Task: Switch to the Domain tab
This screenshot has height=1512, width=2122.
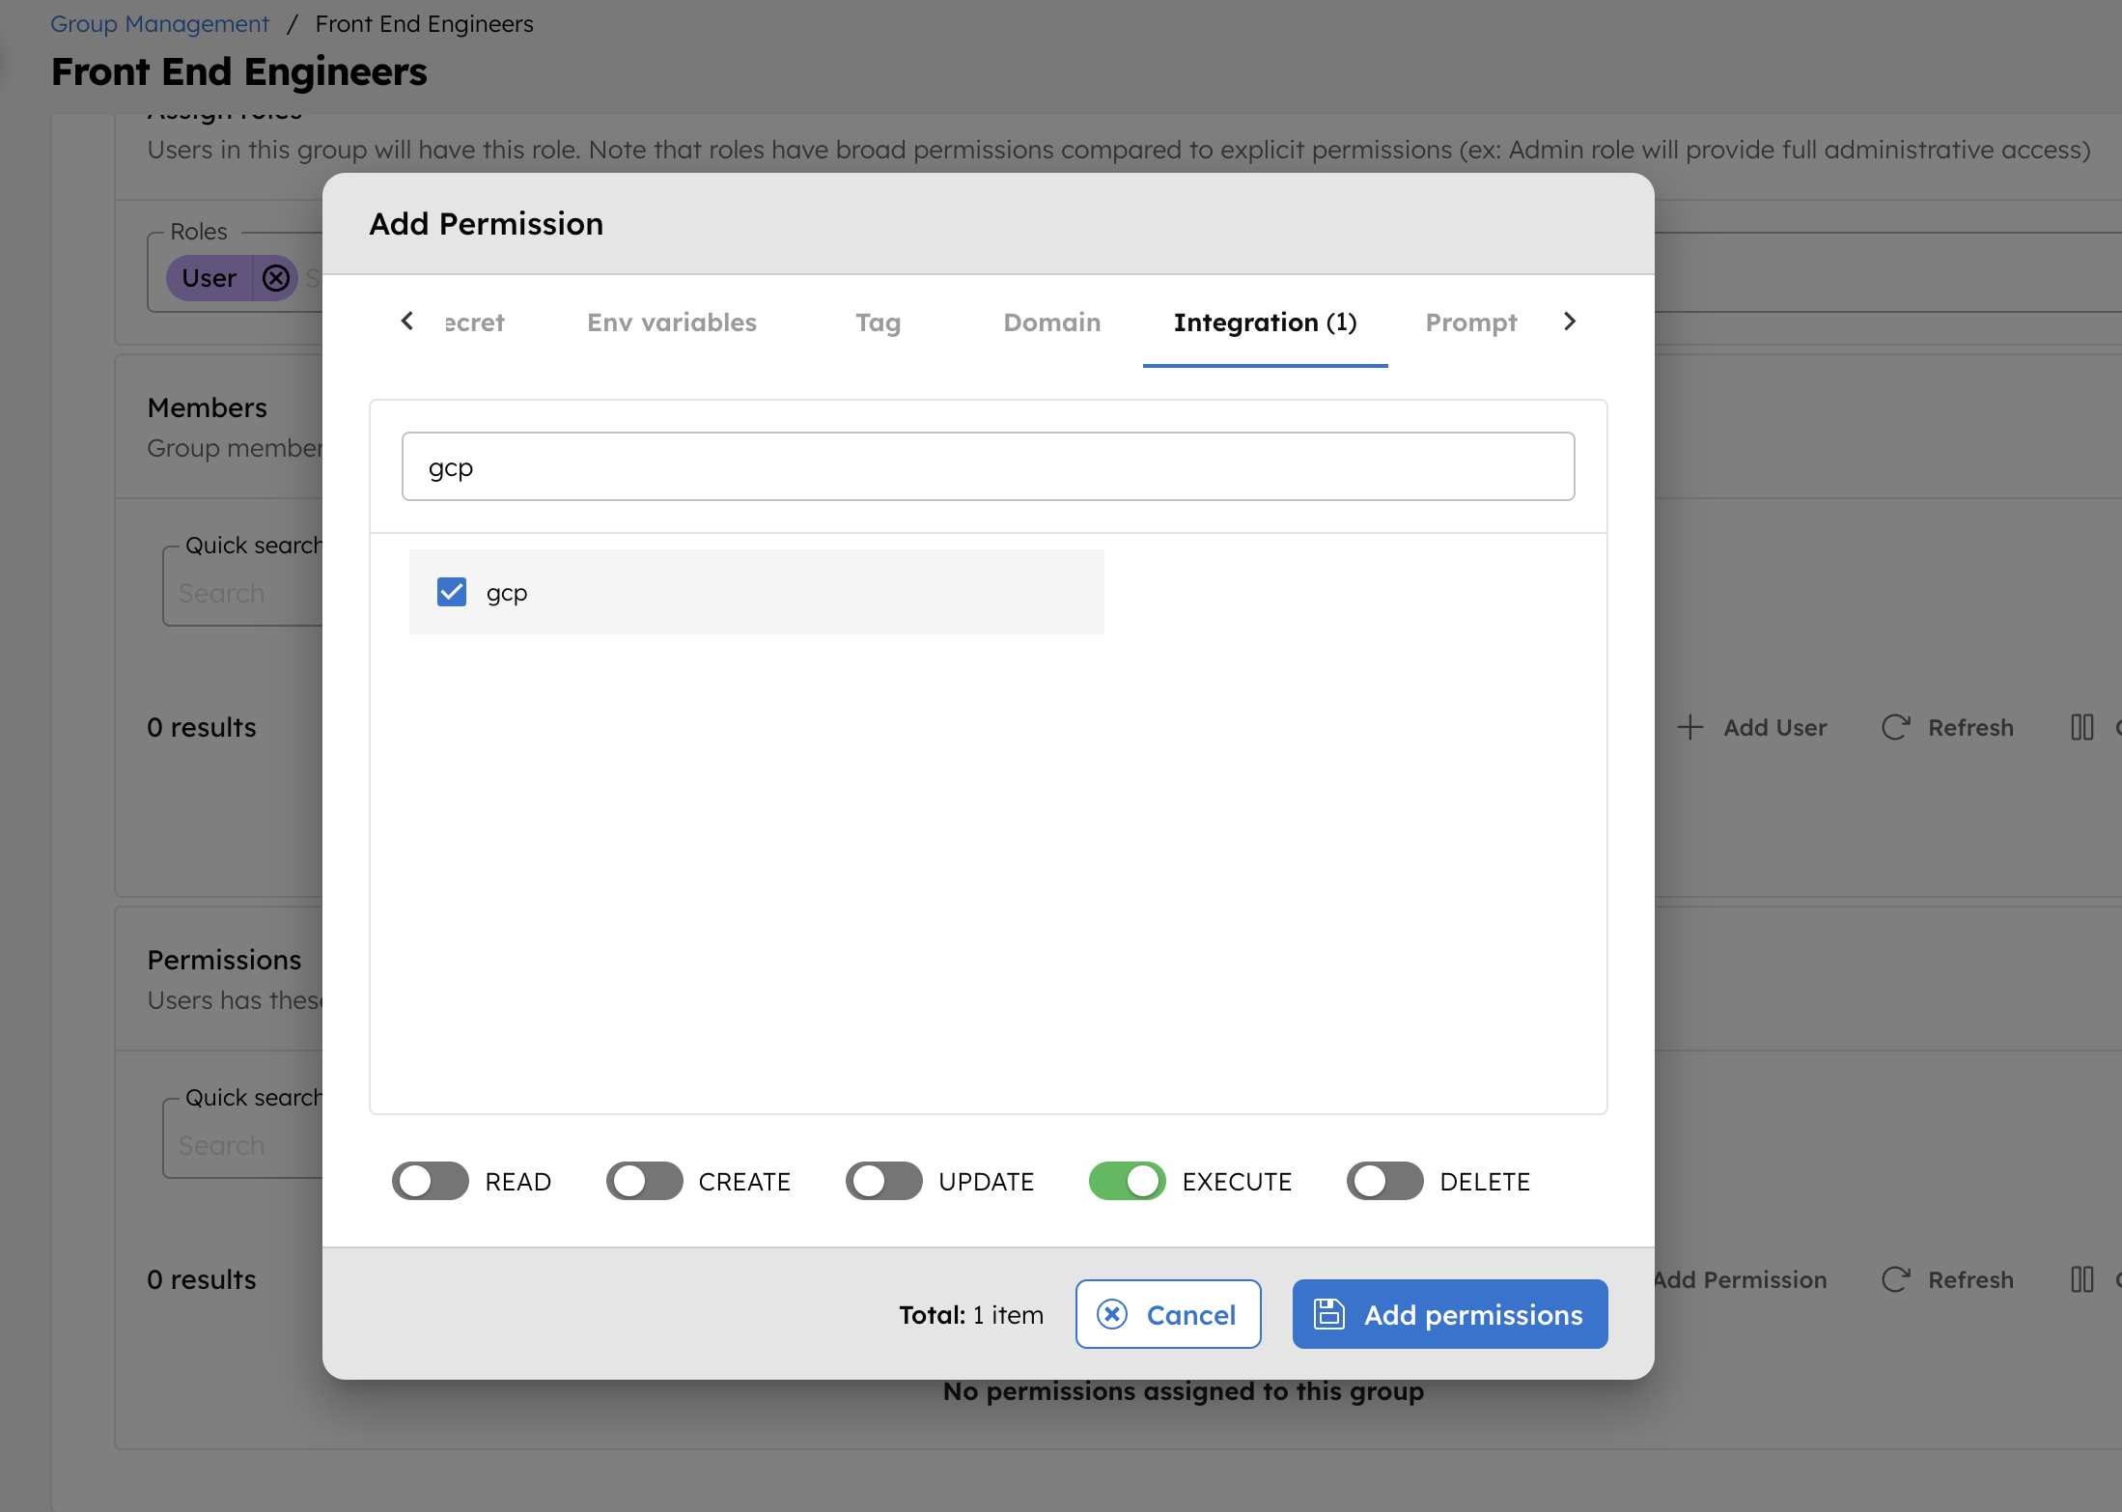Action: click(1051, 322)
